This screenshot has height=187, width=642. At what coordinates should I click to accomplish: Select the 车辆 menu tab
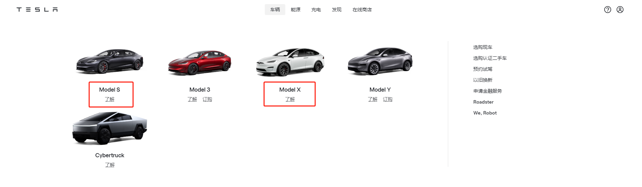click(x=275, y=10)
